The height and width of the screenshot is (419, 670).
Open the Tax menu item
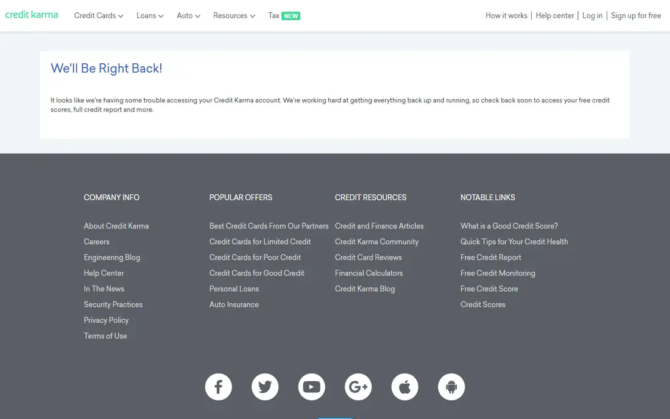284,16
